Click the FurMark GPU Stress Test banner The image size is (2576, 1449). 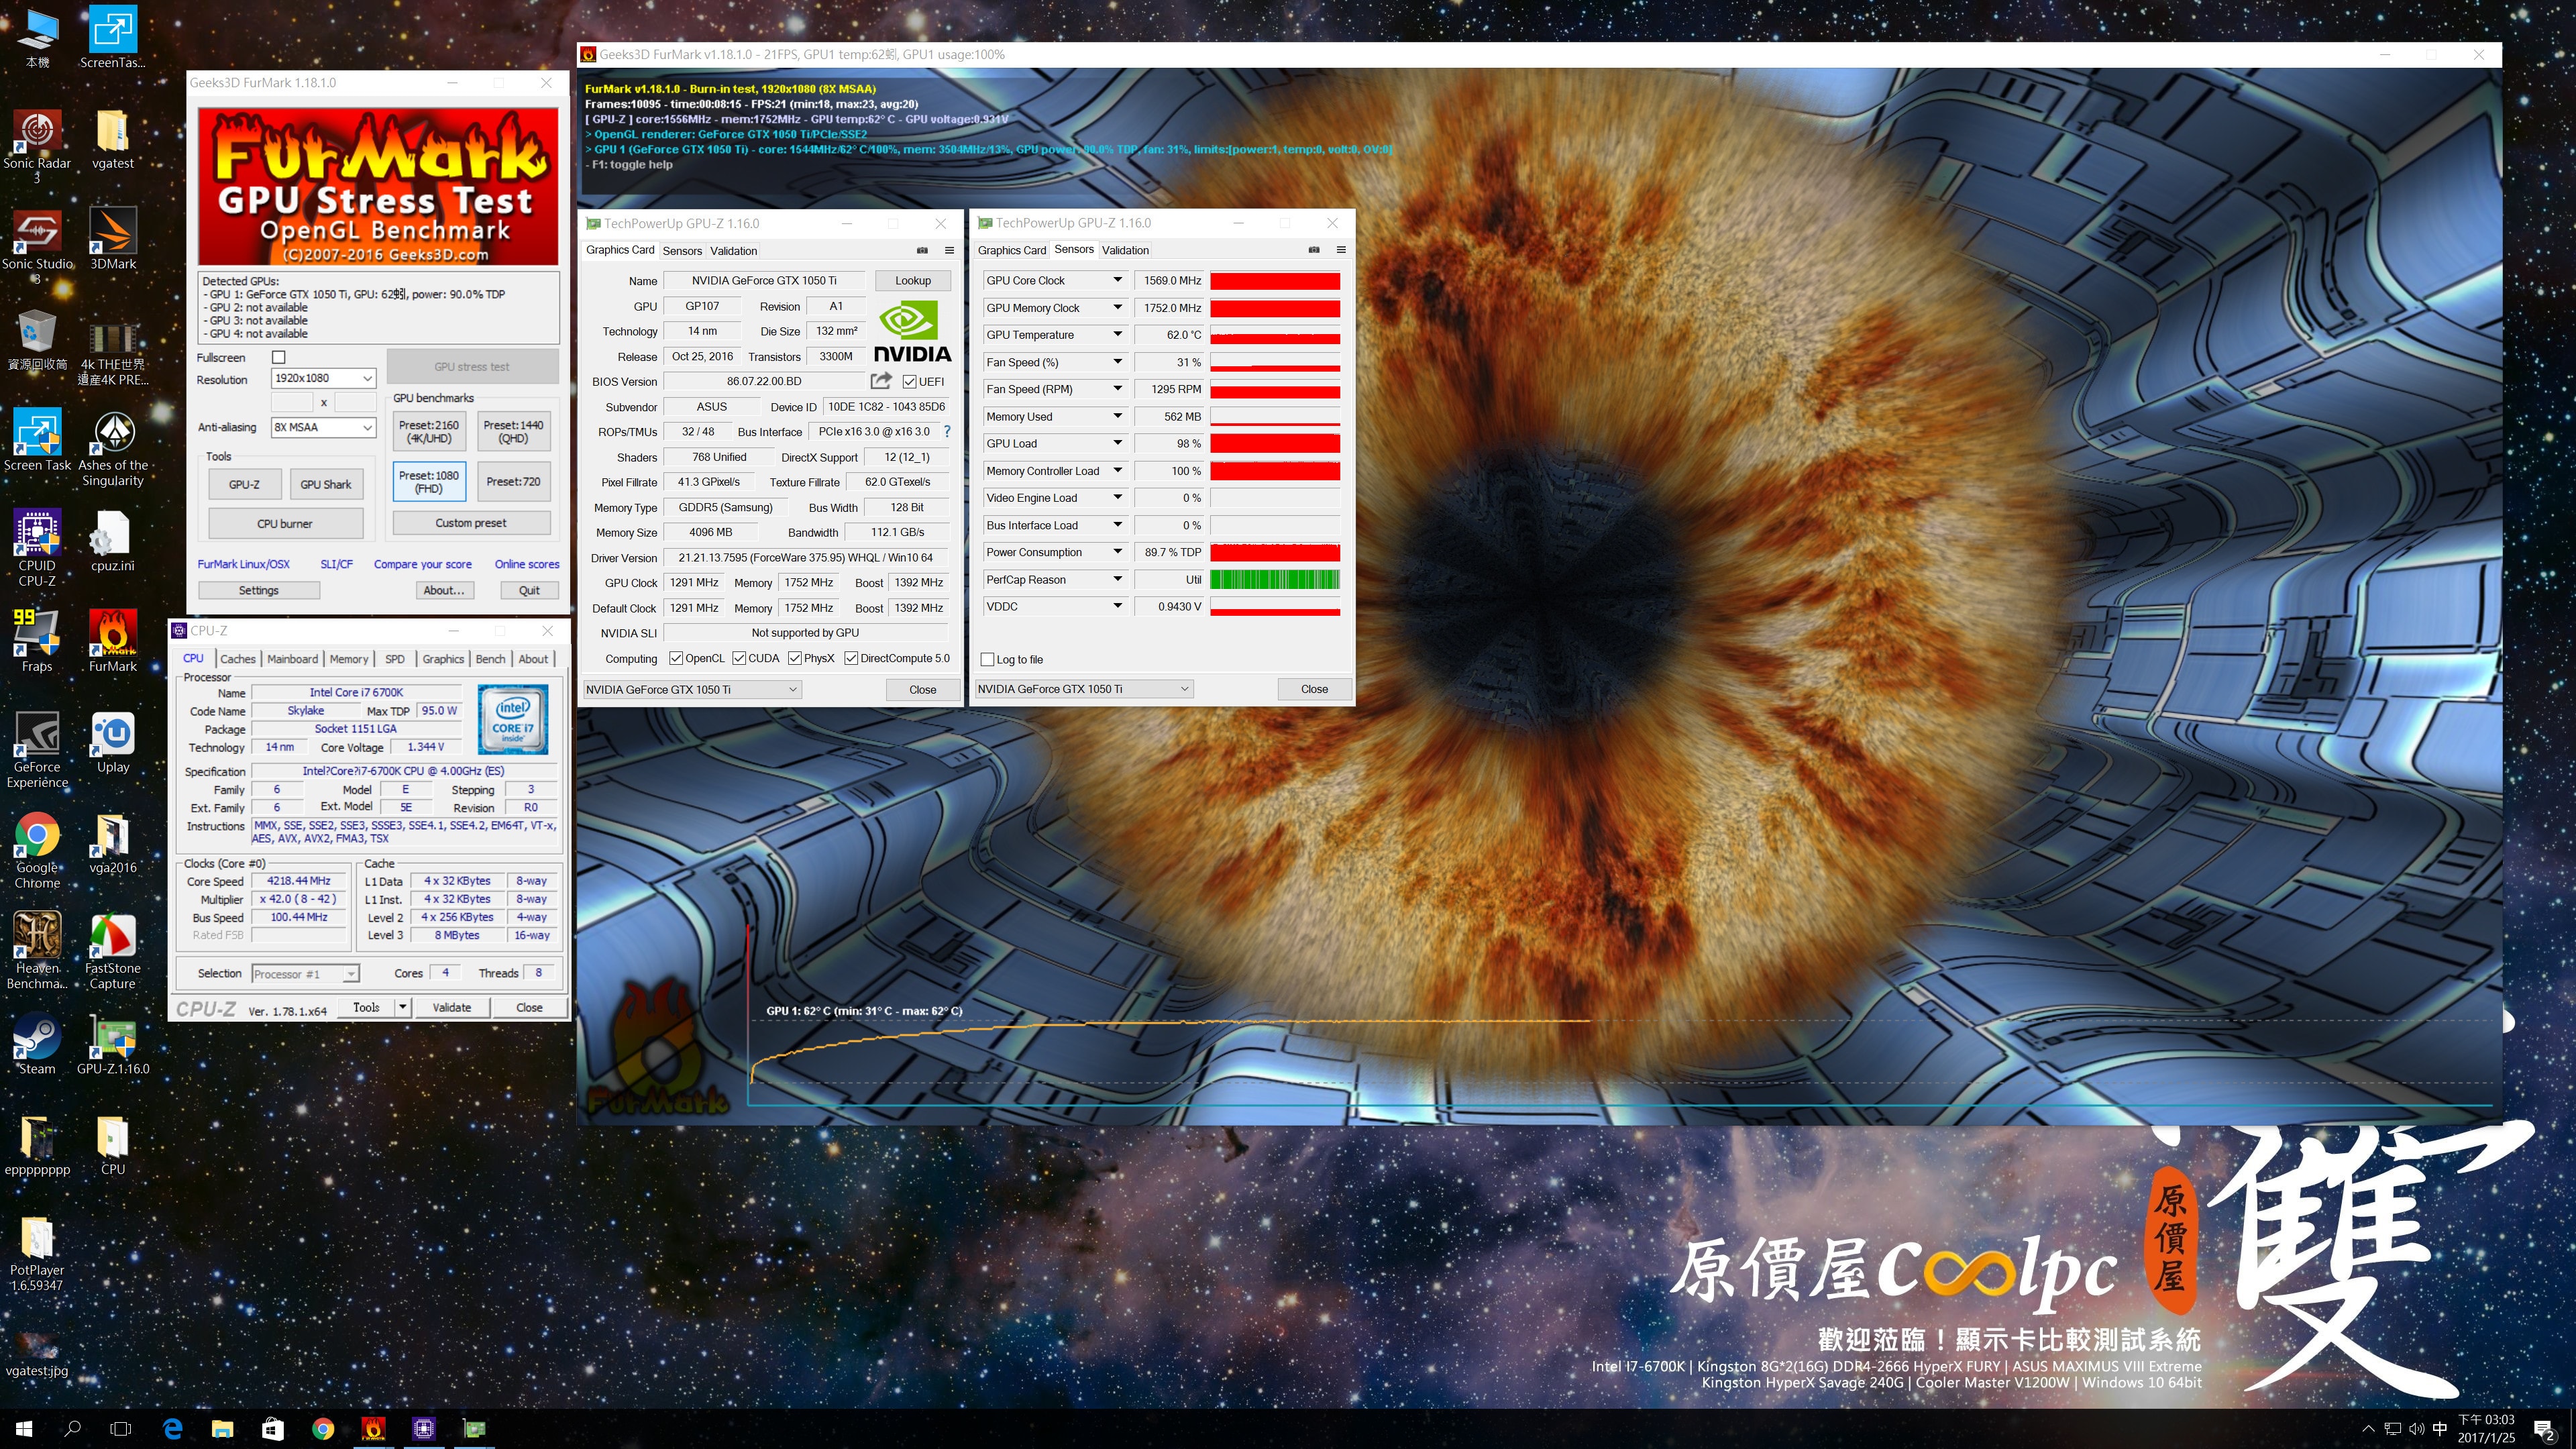[378, 187]
